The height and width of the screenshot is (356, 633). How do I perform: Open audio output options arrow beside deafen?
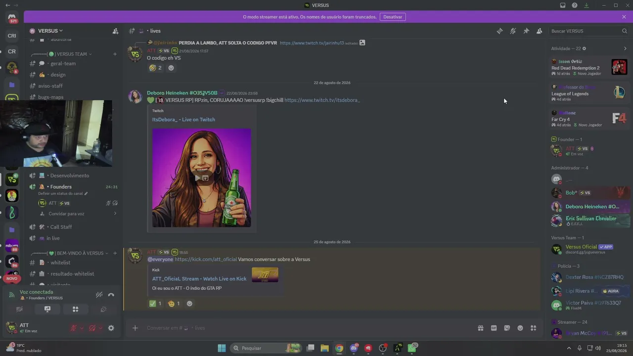click(x=100, y=328)
